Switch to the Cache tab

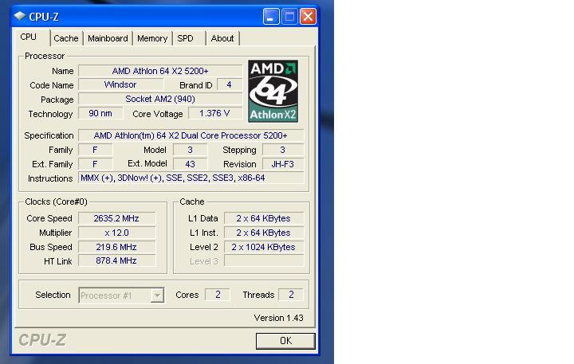(66, 38)
